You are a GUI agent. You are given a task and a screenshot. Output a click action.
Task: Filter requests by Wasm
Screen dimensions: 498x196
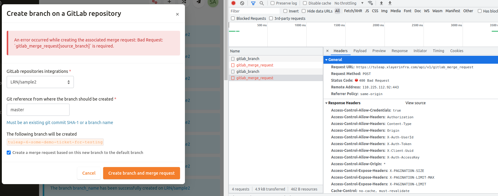(437, 11)
